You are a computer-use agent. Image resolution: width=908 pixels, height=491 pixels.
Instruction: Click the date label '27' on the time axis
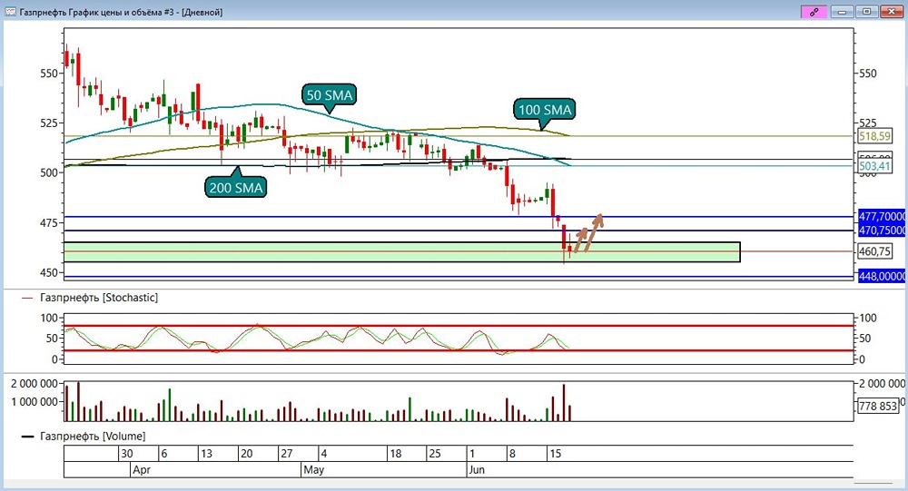[x=286, y=454]
